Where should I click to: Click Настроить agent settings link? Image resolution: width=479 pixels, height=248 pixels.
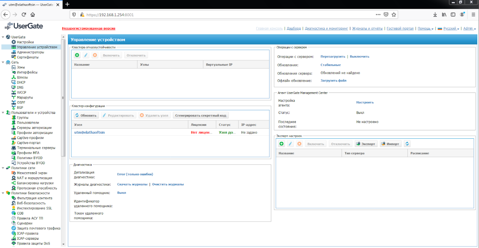point(365,103)
